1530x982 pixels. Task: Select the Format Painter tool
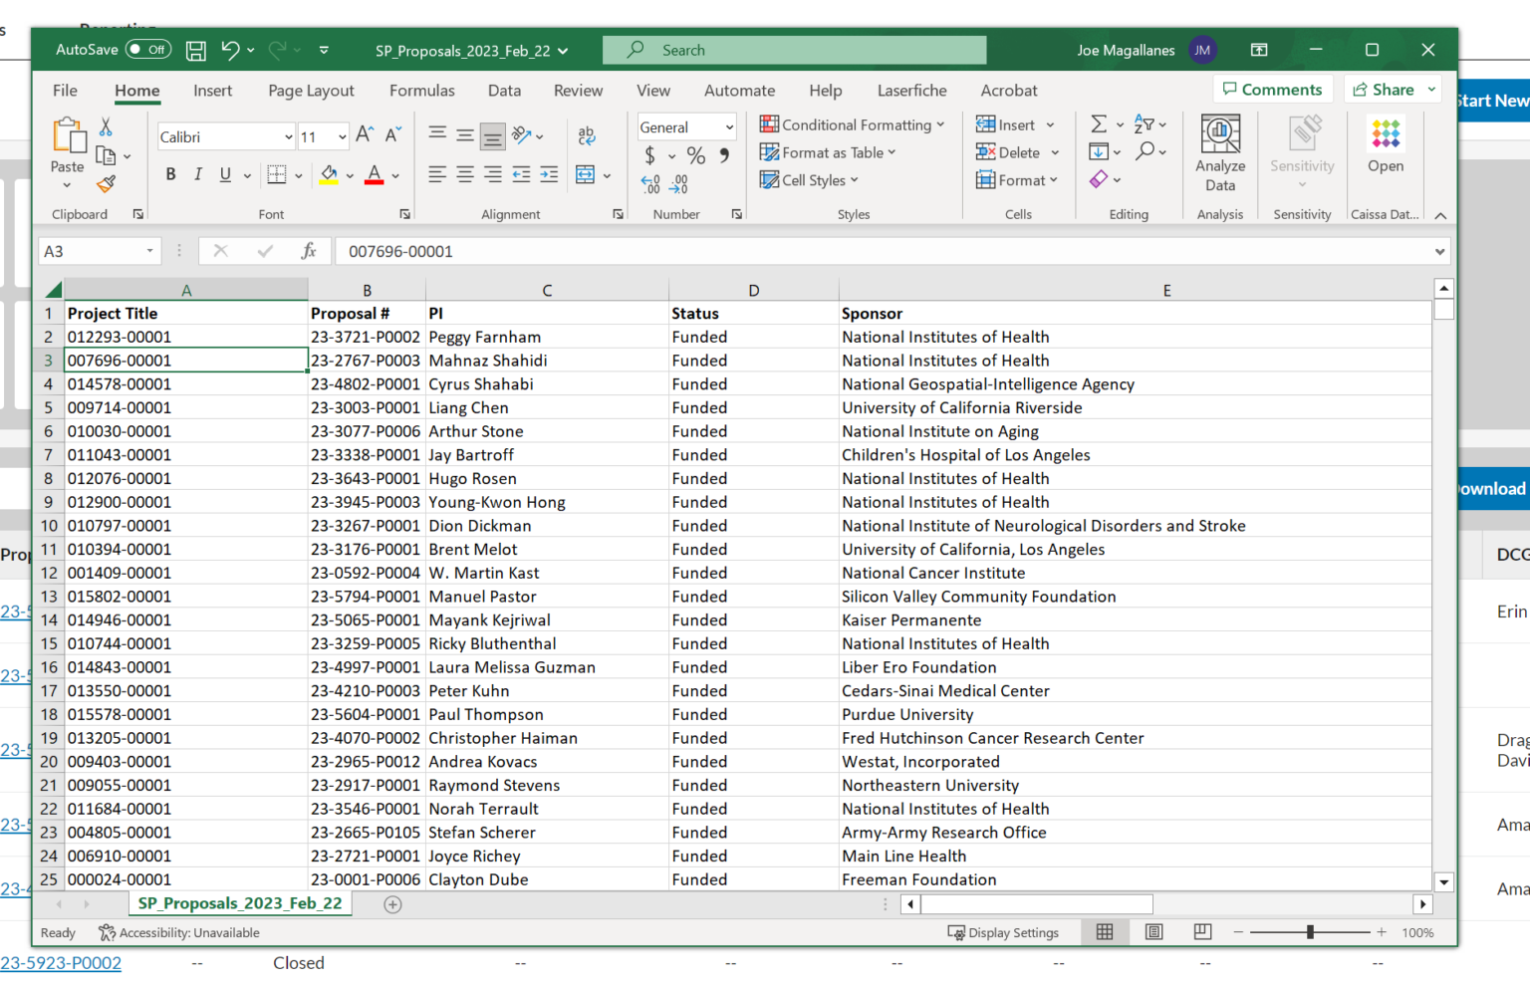tap(105, 183)
